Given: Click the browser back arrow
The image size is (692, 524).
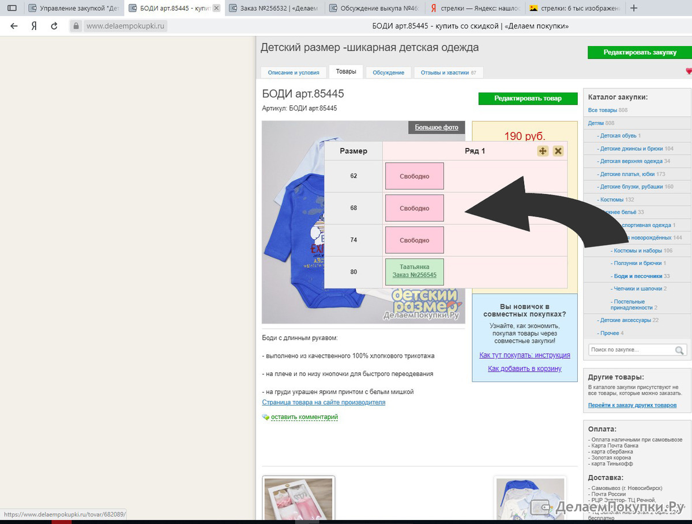Looking at the screenshot, I should coord(14,26).
